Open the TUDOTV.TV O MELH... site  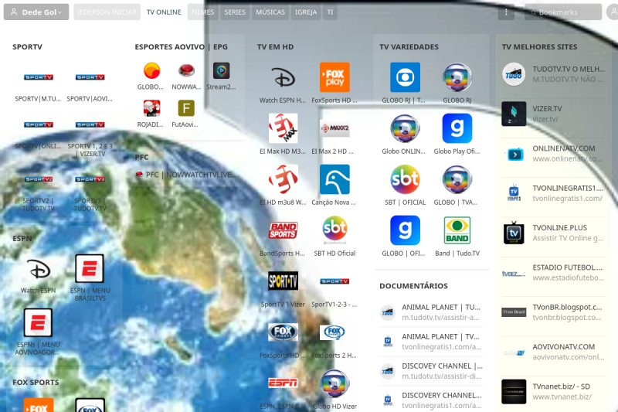[x=553, y=74]
